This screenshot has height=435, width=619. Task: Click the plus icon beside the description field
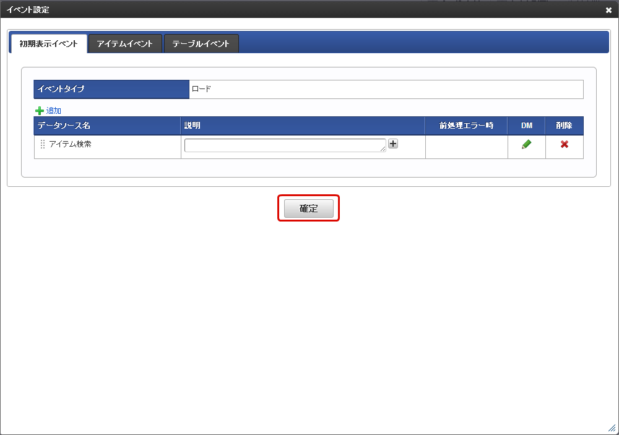click(x=393, y=144)
